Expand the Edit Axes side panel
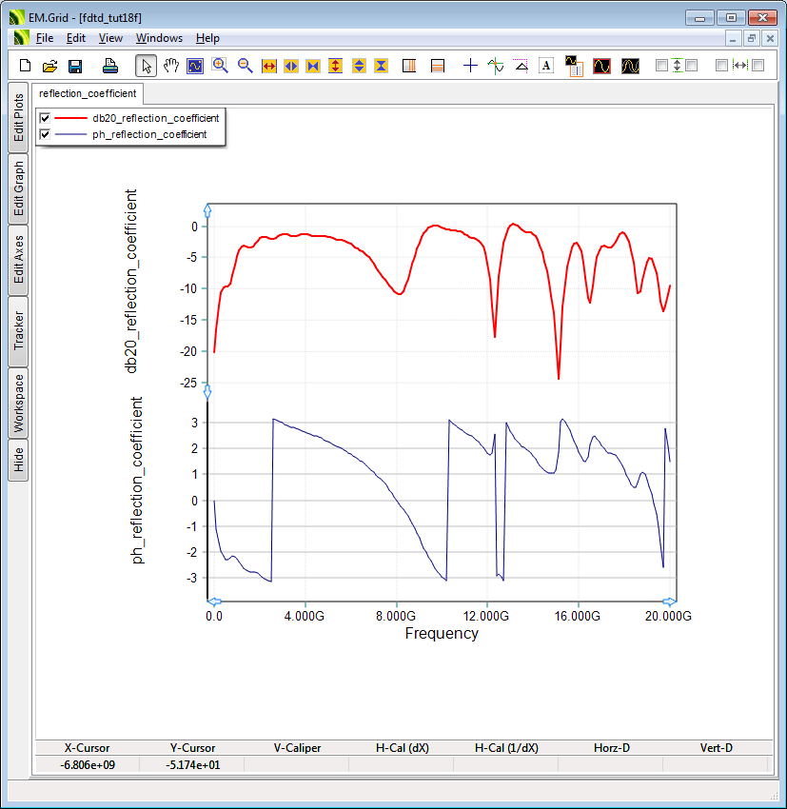Image resolution: width=787 pixels, height=809 pixels. click(18, 260)
